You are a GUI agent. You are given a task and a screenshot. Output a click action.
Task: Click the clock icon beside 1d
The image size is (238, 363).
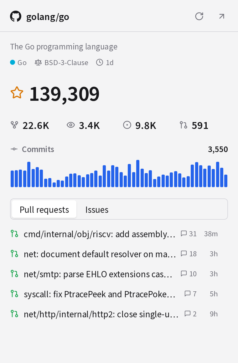[99, 62]
